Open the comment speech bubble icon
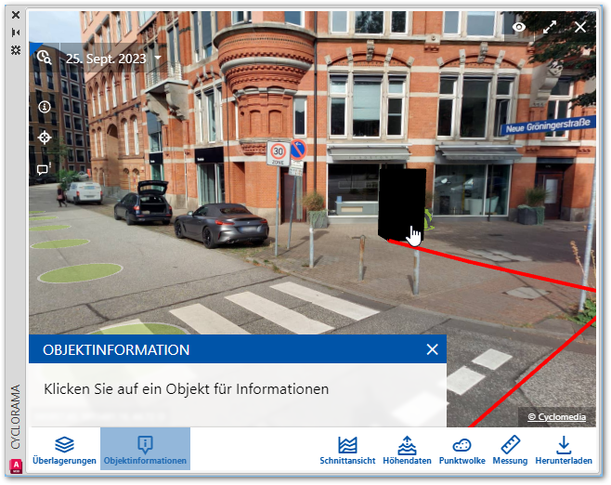 click(x=44, y=170)
